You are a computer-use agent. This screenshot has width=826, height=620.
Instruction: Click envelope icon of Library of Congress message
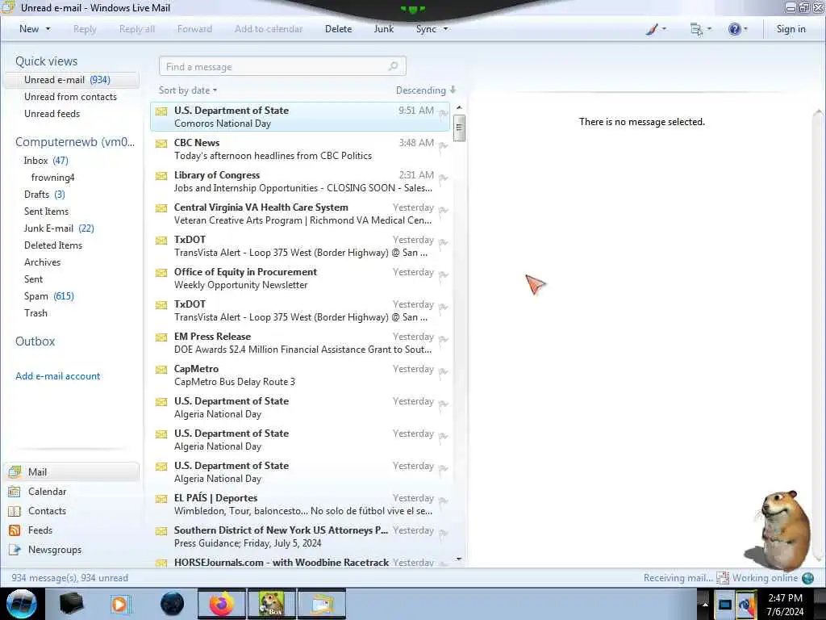161,175
